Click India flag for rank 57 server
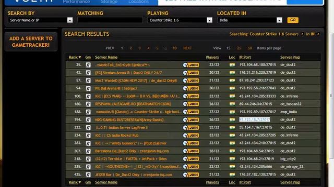 click(x=232, y=81)
